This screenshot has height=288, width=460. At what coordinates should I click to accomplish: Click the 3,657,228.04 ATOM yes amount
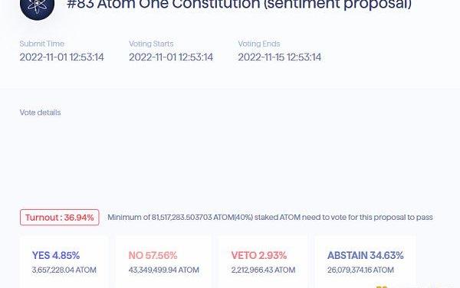click(64, 270)
